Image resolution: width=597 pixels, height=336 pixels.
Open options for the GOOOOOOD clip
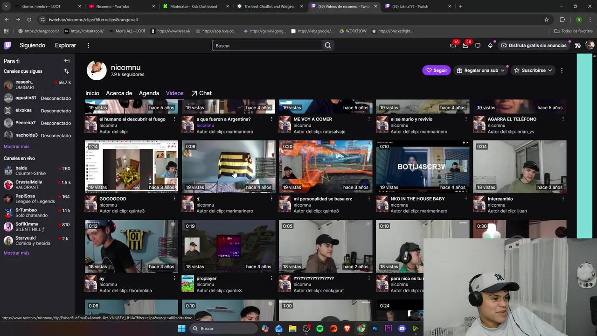pyautogui.click(x=174, y=199)
